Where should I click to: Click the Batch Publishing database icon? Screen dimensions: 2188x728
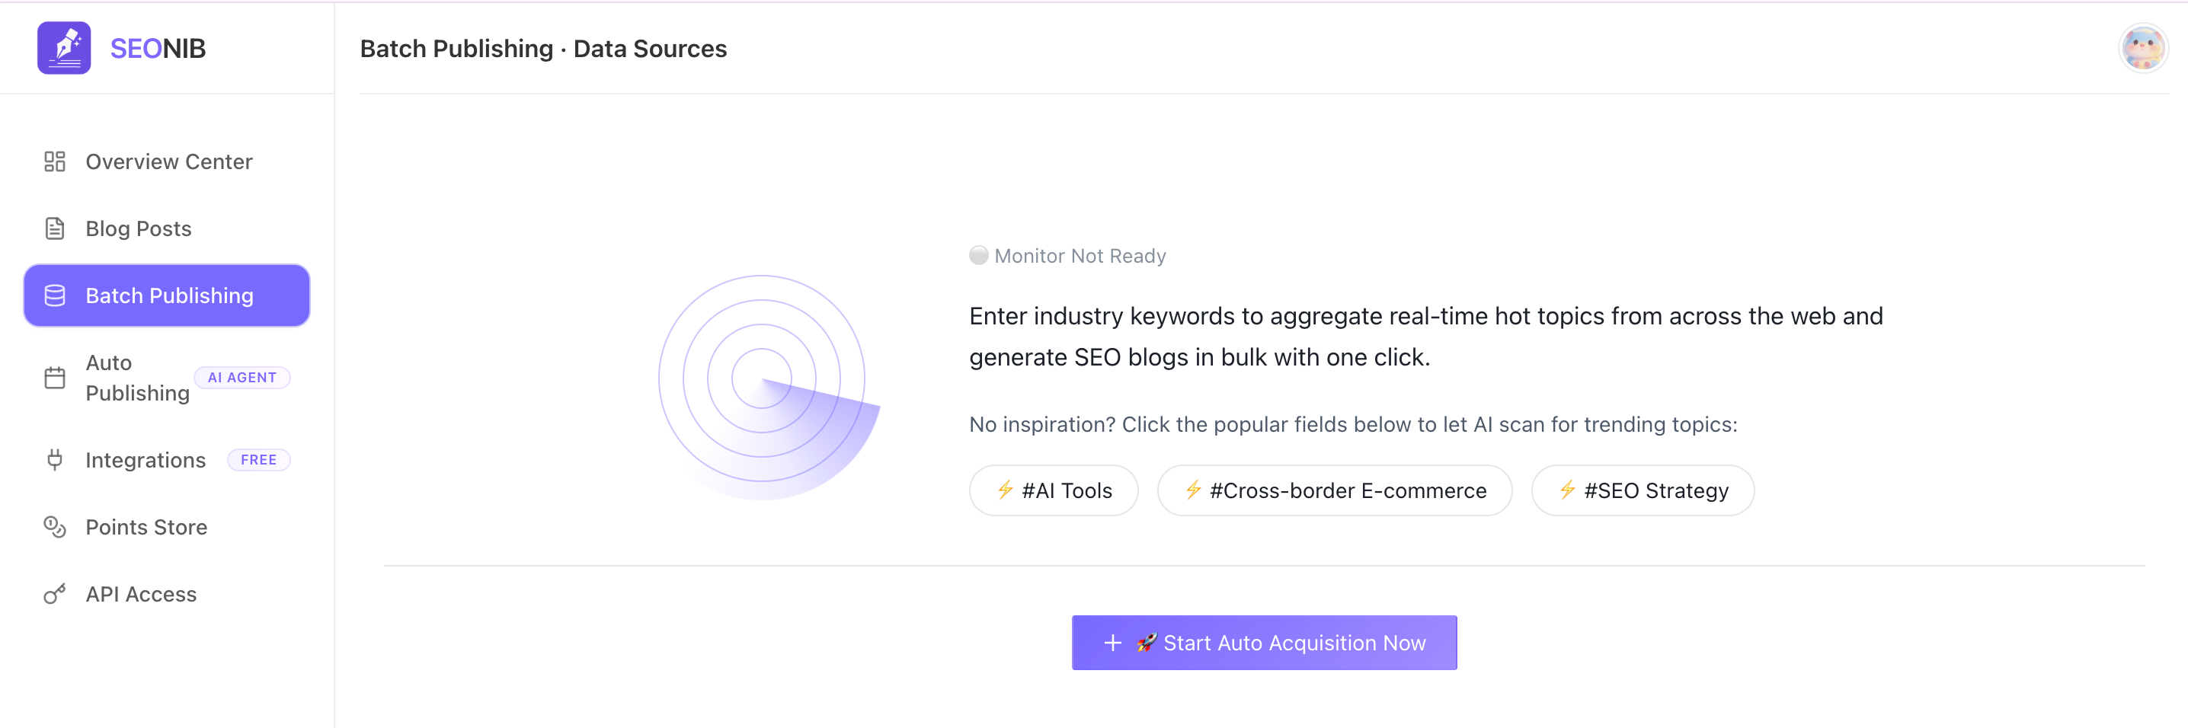click(54, 295)
